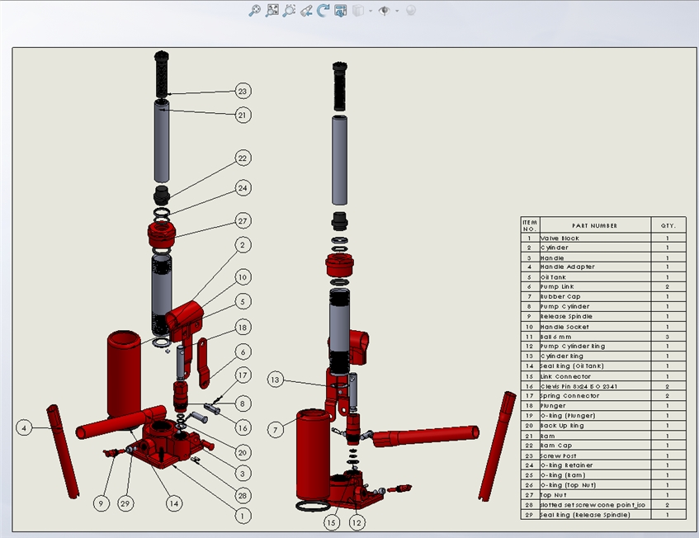Click the greyed Display Style cube icon
This screenshot has width=699, height=538.
[x=358, y=10]
